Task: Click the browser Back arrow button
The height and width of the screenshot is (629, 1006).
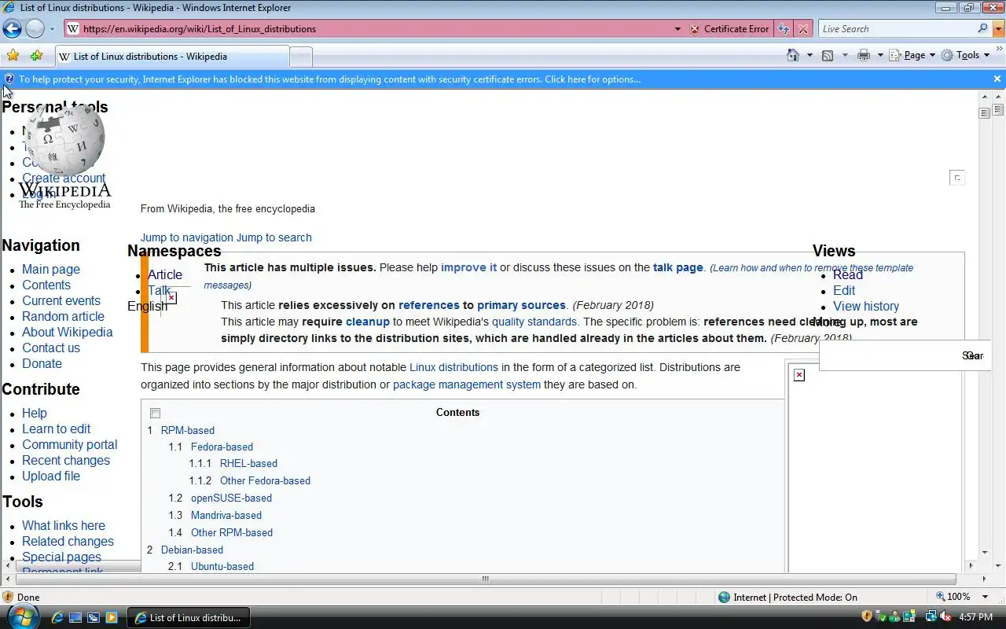Action: tap(12, 29)
